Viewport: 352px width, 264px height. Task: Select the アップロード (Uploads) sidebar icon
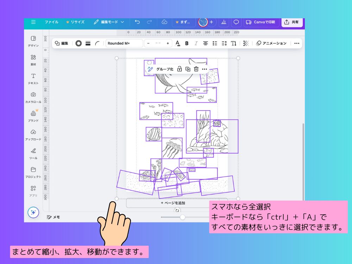[x=33, y=134]
